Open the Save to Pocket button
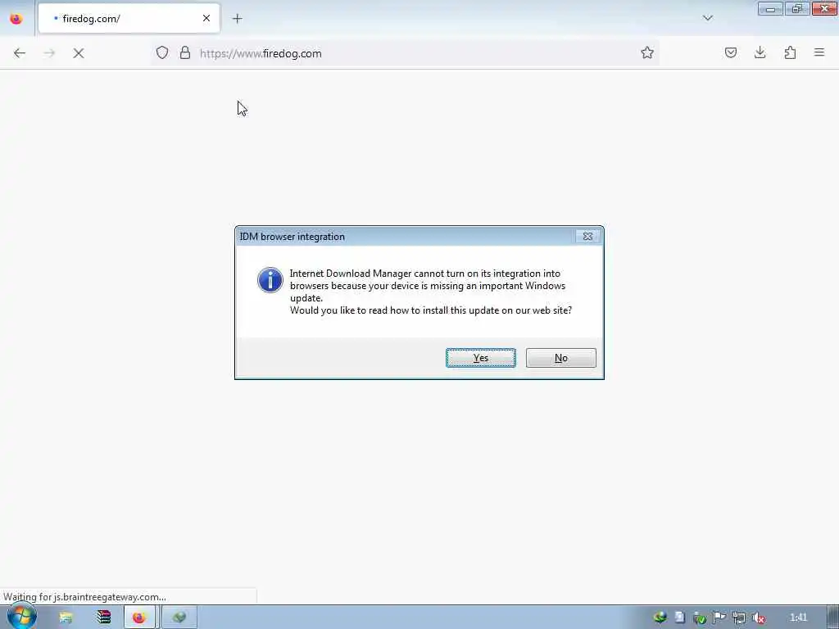 coord(730,52)
